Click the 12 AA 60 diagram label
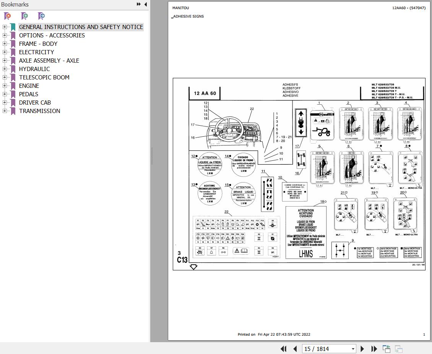 coord(205,93)
